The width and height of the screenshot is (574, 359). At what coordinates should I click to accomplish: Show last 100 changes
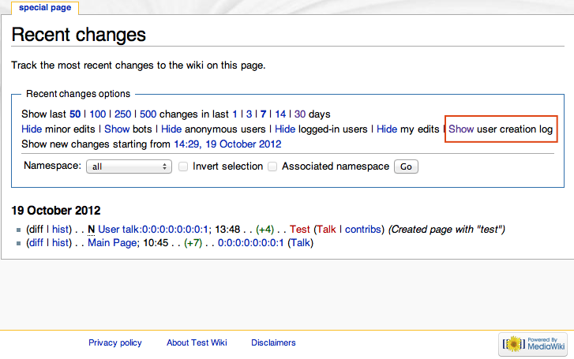coord(97,114)
